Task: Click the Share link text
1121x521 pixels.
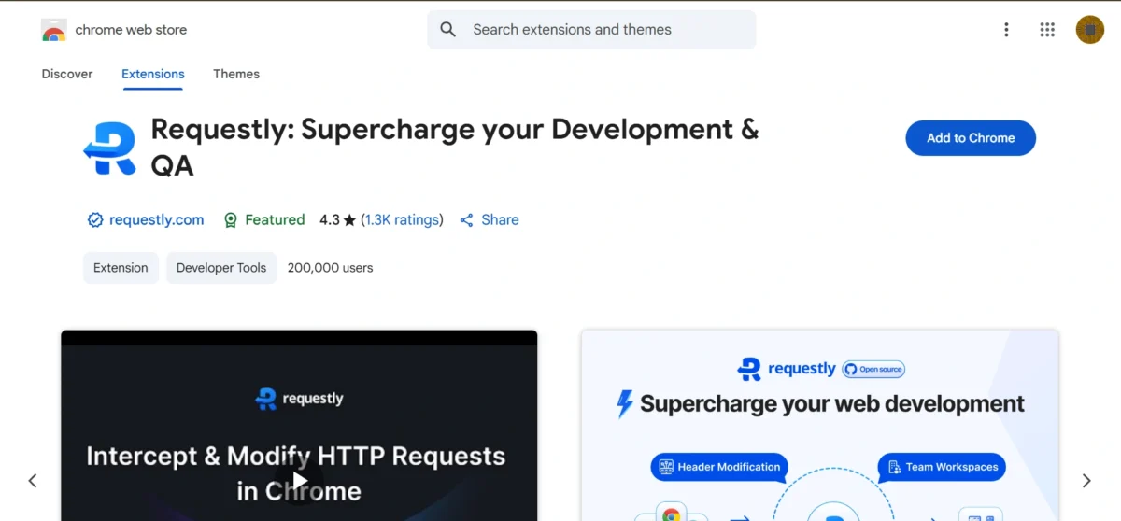Action: click(500, 220)
